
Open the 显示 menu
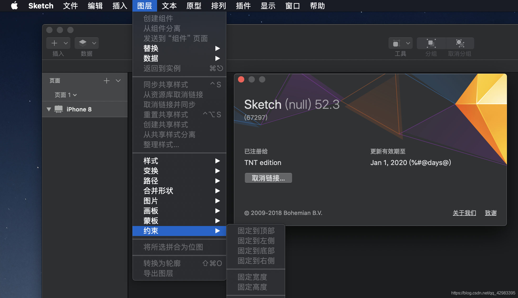[268, 6]
